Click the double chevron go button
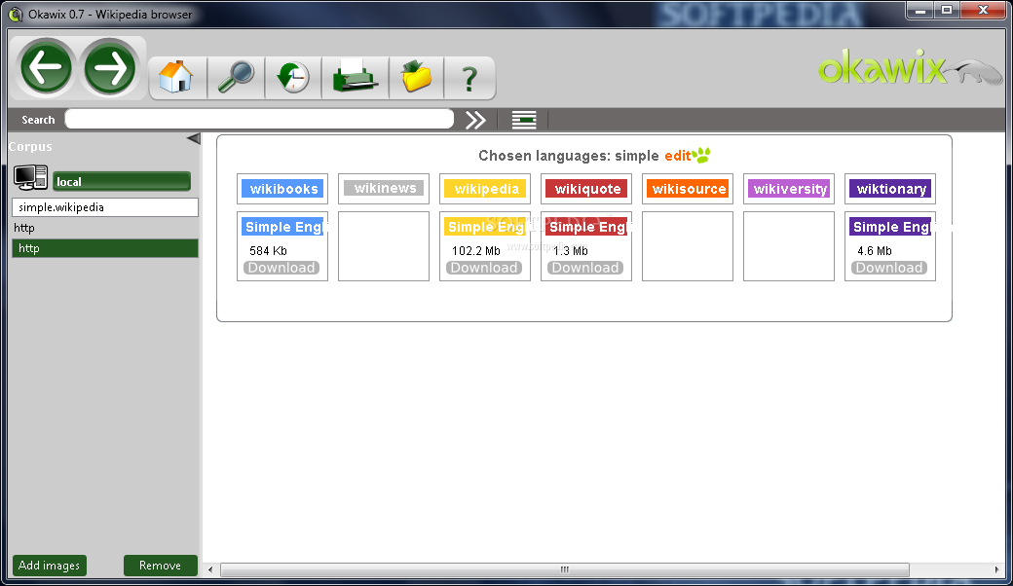Image resolution: width=1013 pixels, height=586 pixels. click(475, 120)
